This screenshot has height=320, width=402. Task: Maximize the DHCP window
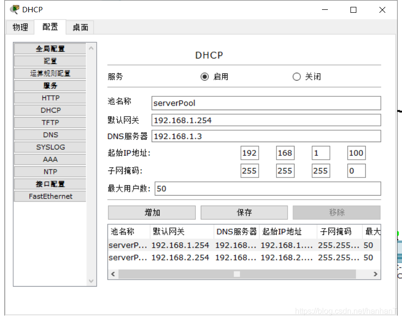point(353,10)
